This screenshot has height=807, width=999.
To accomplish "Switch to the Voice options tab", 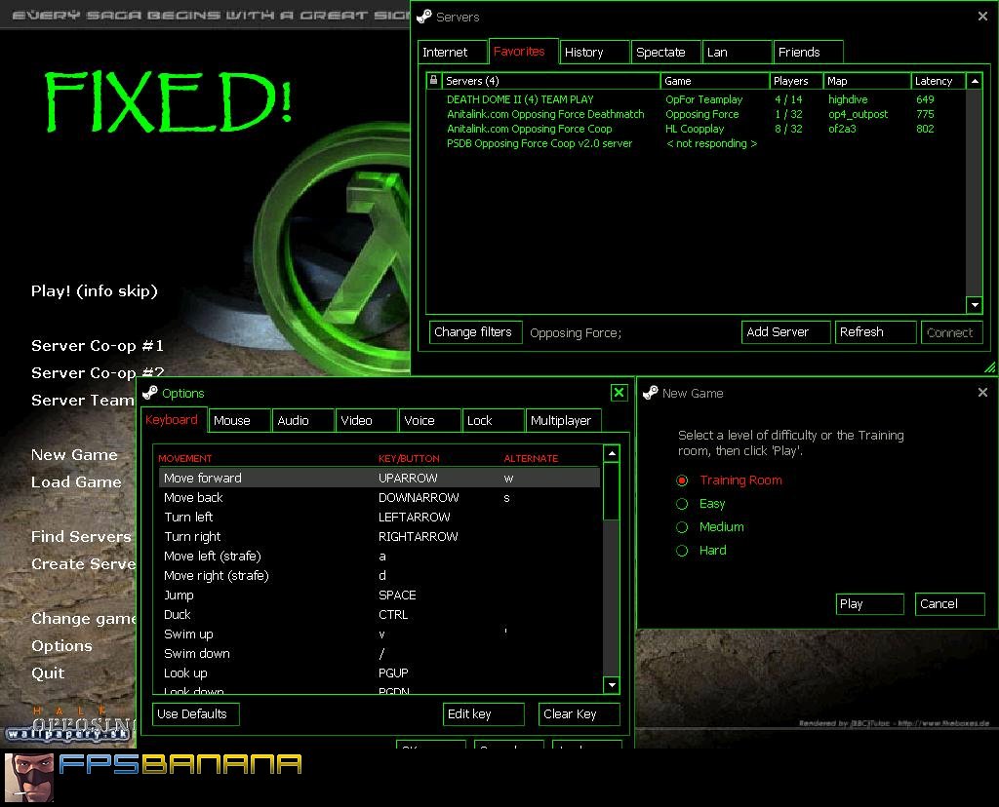I will coord(429,420).
